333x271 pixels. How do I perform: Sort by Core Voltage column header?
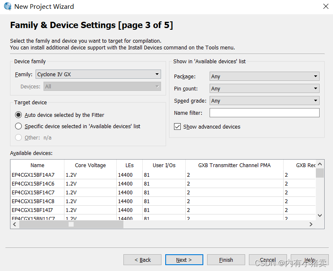click(x=90, y=165)
